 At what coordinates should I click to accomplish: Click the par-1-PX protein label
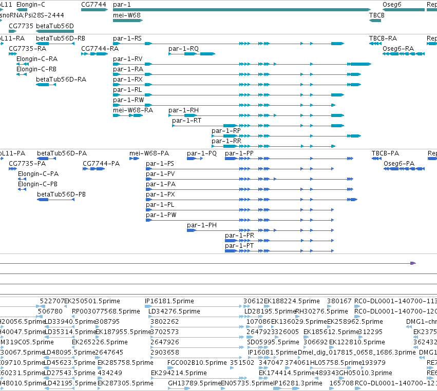160,194
